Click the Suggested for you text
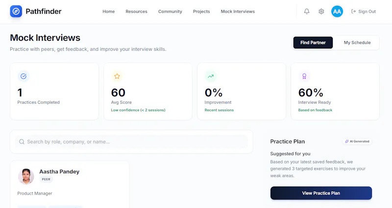Viewport: 392px width, 208px height. click(290, 154)
